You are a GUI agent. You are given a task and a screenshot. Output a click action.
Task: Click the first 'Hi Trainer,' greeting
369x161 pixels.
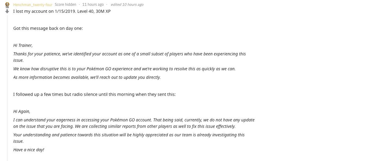pyautogui.click(x=23, y=45)
